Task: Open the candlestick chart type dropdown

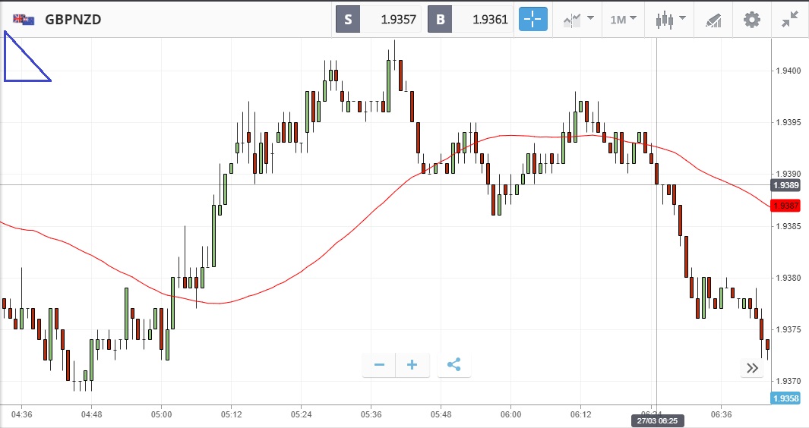Action: [671, 19]
